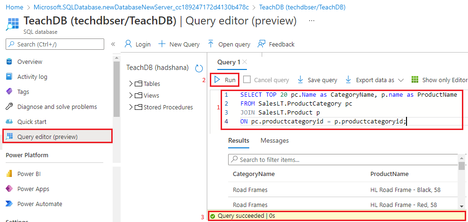Select the HL Road Frame - Red, 58 cell
Image resolution: width=468 pixels, height=222 pixels.
click(x=404, y=205)
